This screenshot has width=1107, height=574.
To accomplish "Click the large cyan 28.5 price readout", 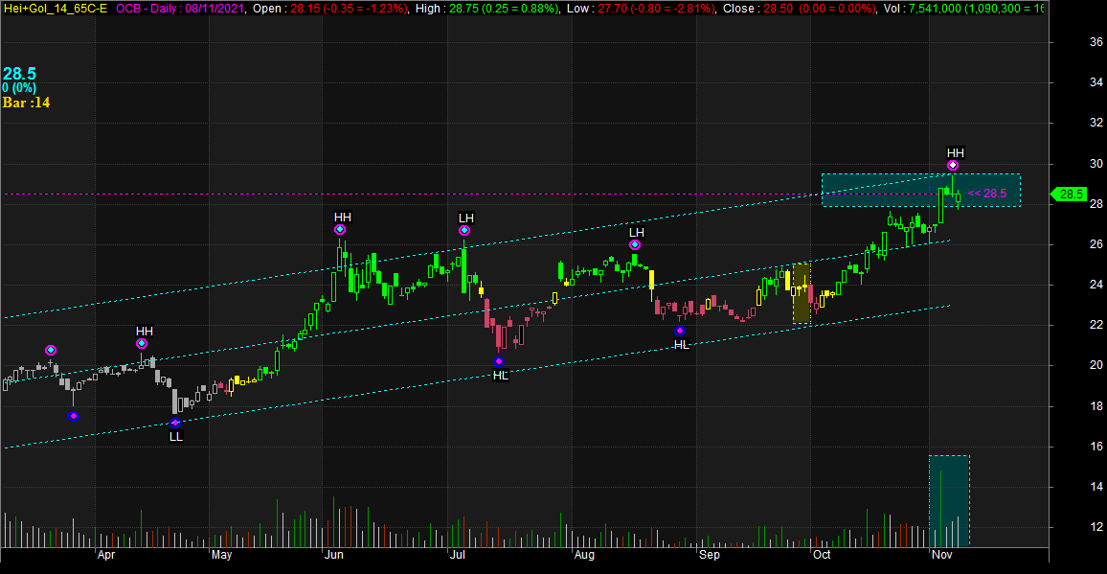I will pos(19,74).
